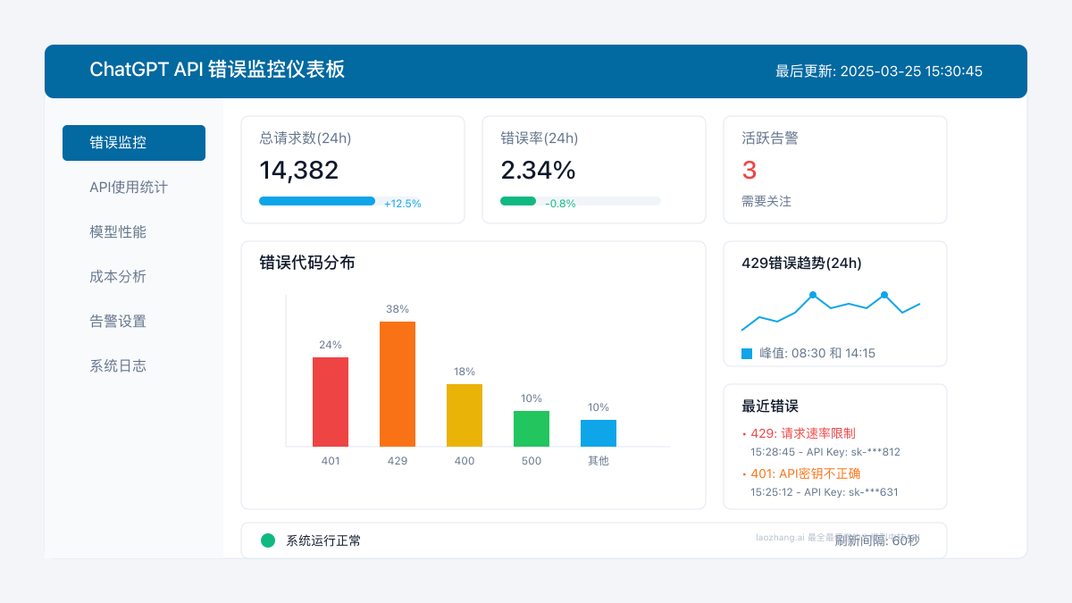Click the second peak dot on the 429 trend line

click(884, 295)
